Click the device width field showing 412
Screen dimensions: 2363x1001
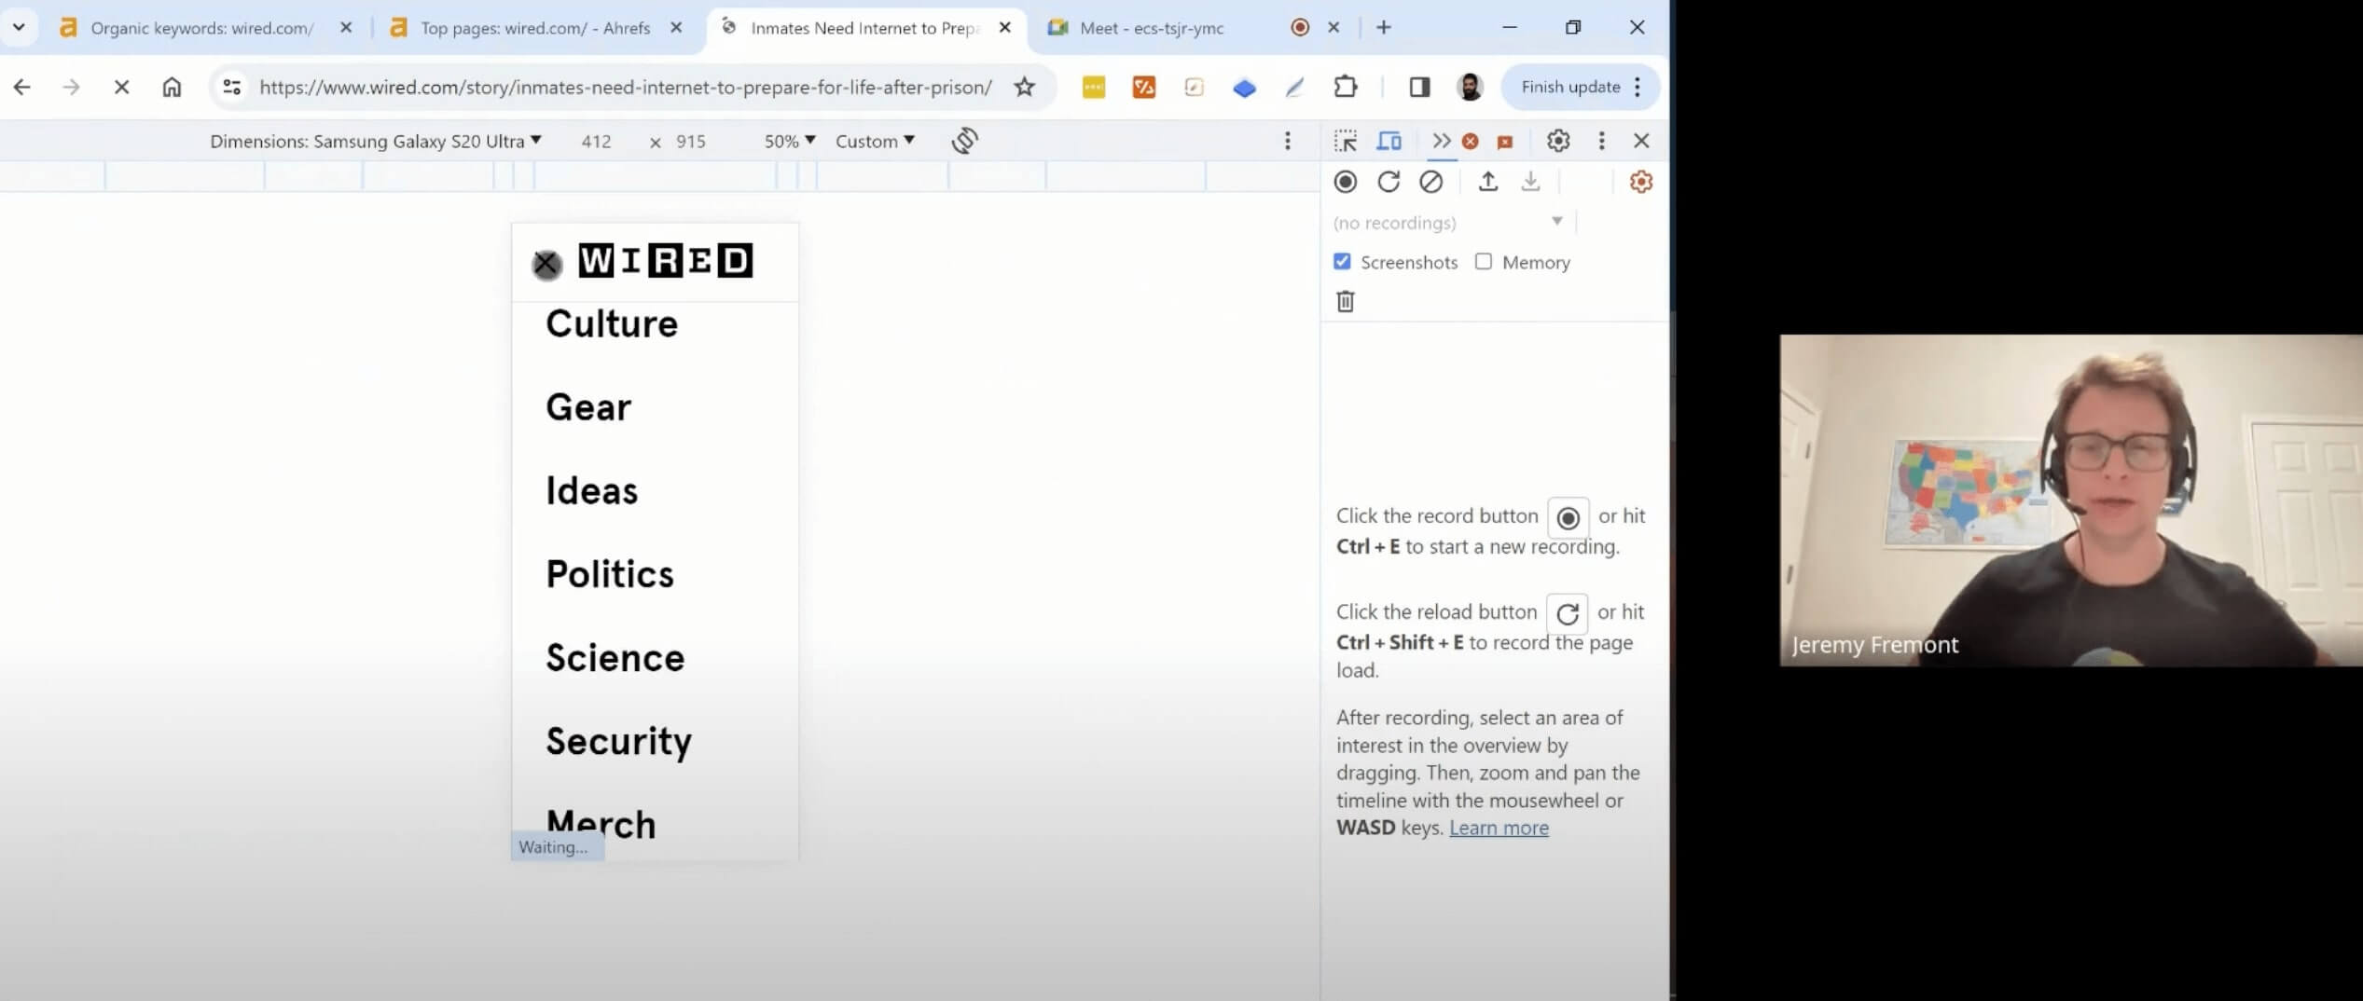(x=597, y=142)
